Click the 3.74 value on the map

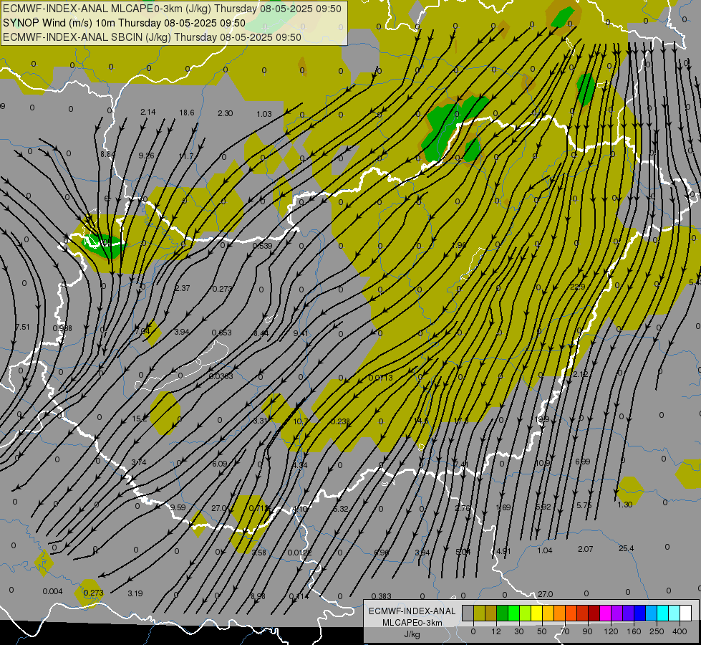(x=139, y=462)
